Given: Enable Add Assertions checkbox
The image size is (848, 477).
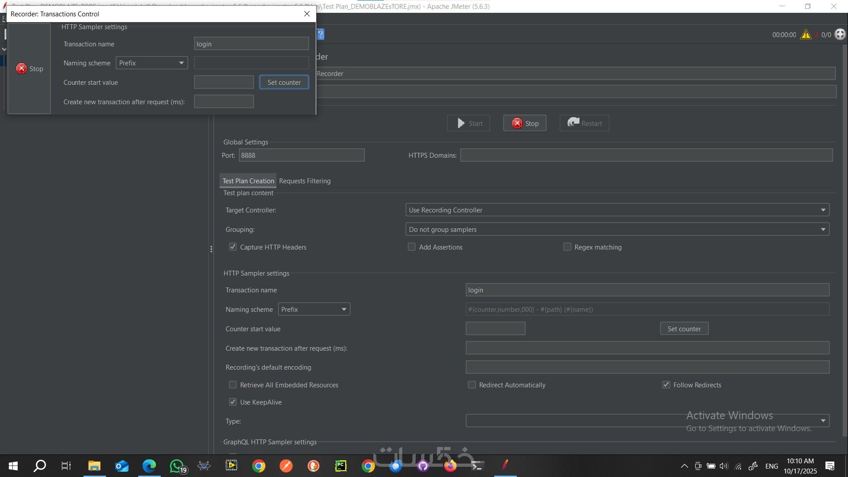Looking at the screenshot, I should coord(412,247).
